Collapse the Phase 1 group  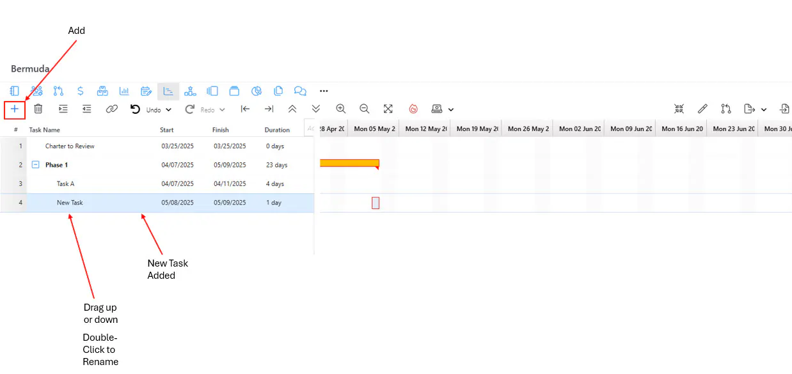click(x=36, y=165)
